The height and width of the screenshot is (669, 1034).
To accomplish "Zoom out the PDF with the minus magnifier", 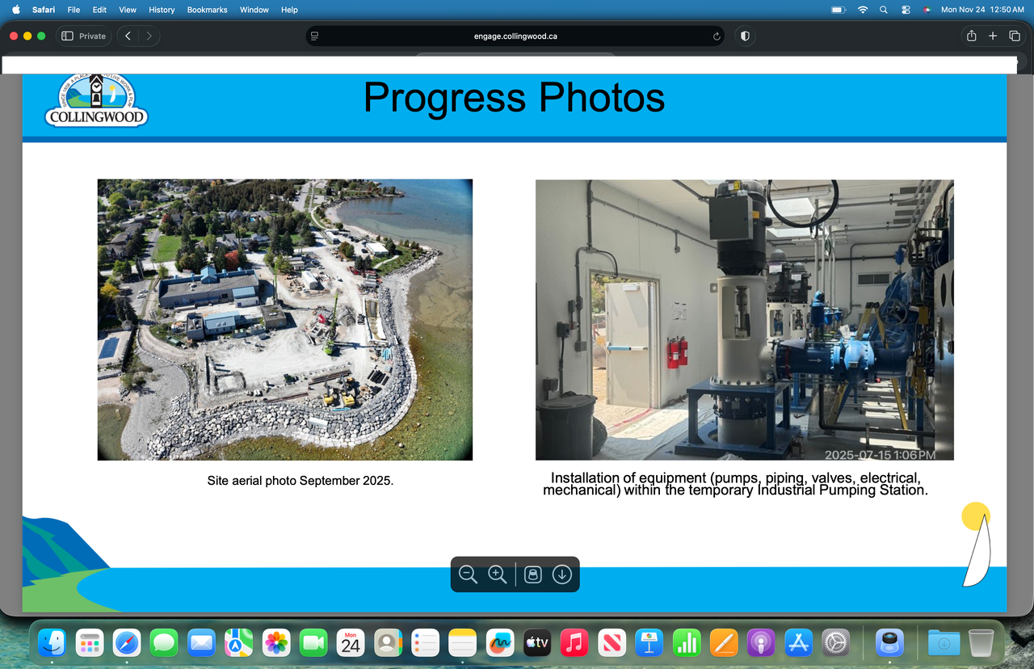I will pos(468,574).
